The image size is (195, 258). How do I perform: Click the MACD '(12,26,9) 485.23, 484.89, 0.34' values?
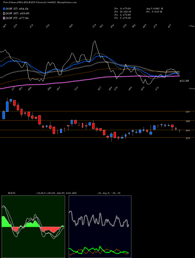(x=53, y=193)
